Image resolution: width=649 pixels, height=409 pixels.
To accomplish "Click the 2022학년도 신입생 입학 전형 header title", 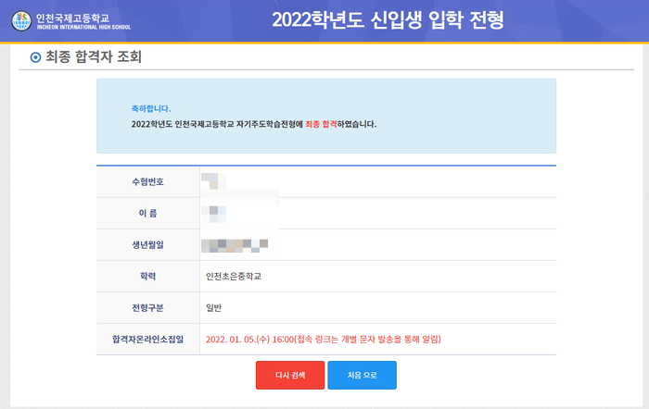I will point(388,19).
